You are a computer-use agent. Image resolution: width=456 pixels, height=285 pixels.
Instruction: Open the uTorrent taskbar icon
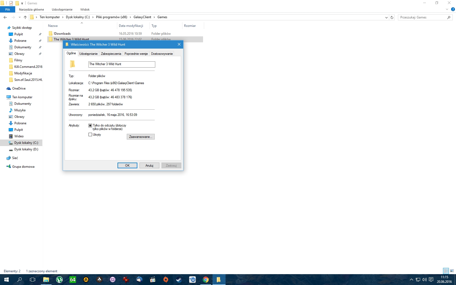pyautogui.click(x=59, y=280)
